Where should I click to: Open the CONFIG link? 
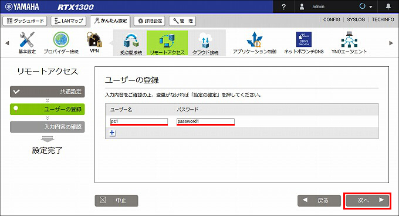pyautogui.click(x=332, y=19)
